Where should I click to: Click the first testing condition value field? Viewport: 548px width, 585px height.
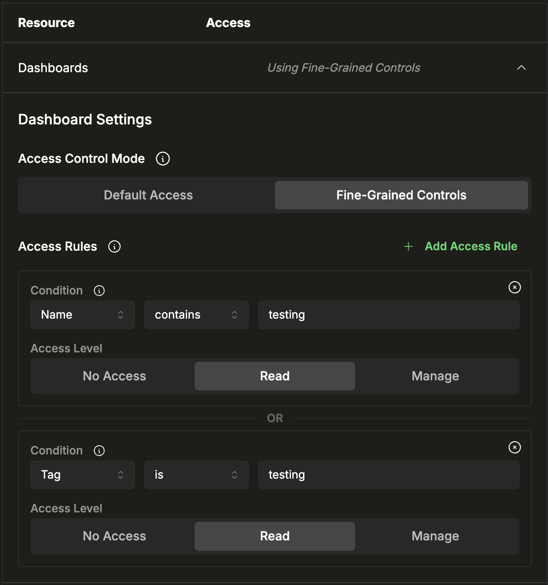pos(388,314)
